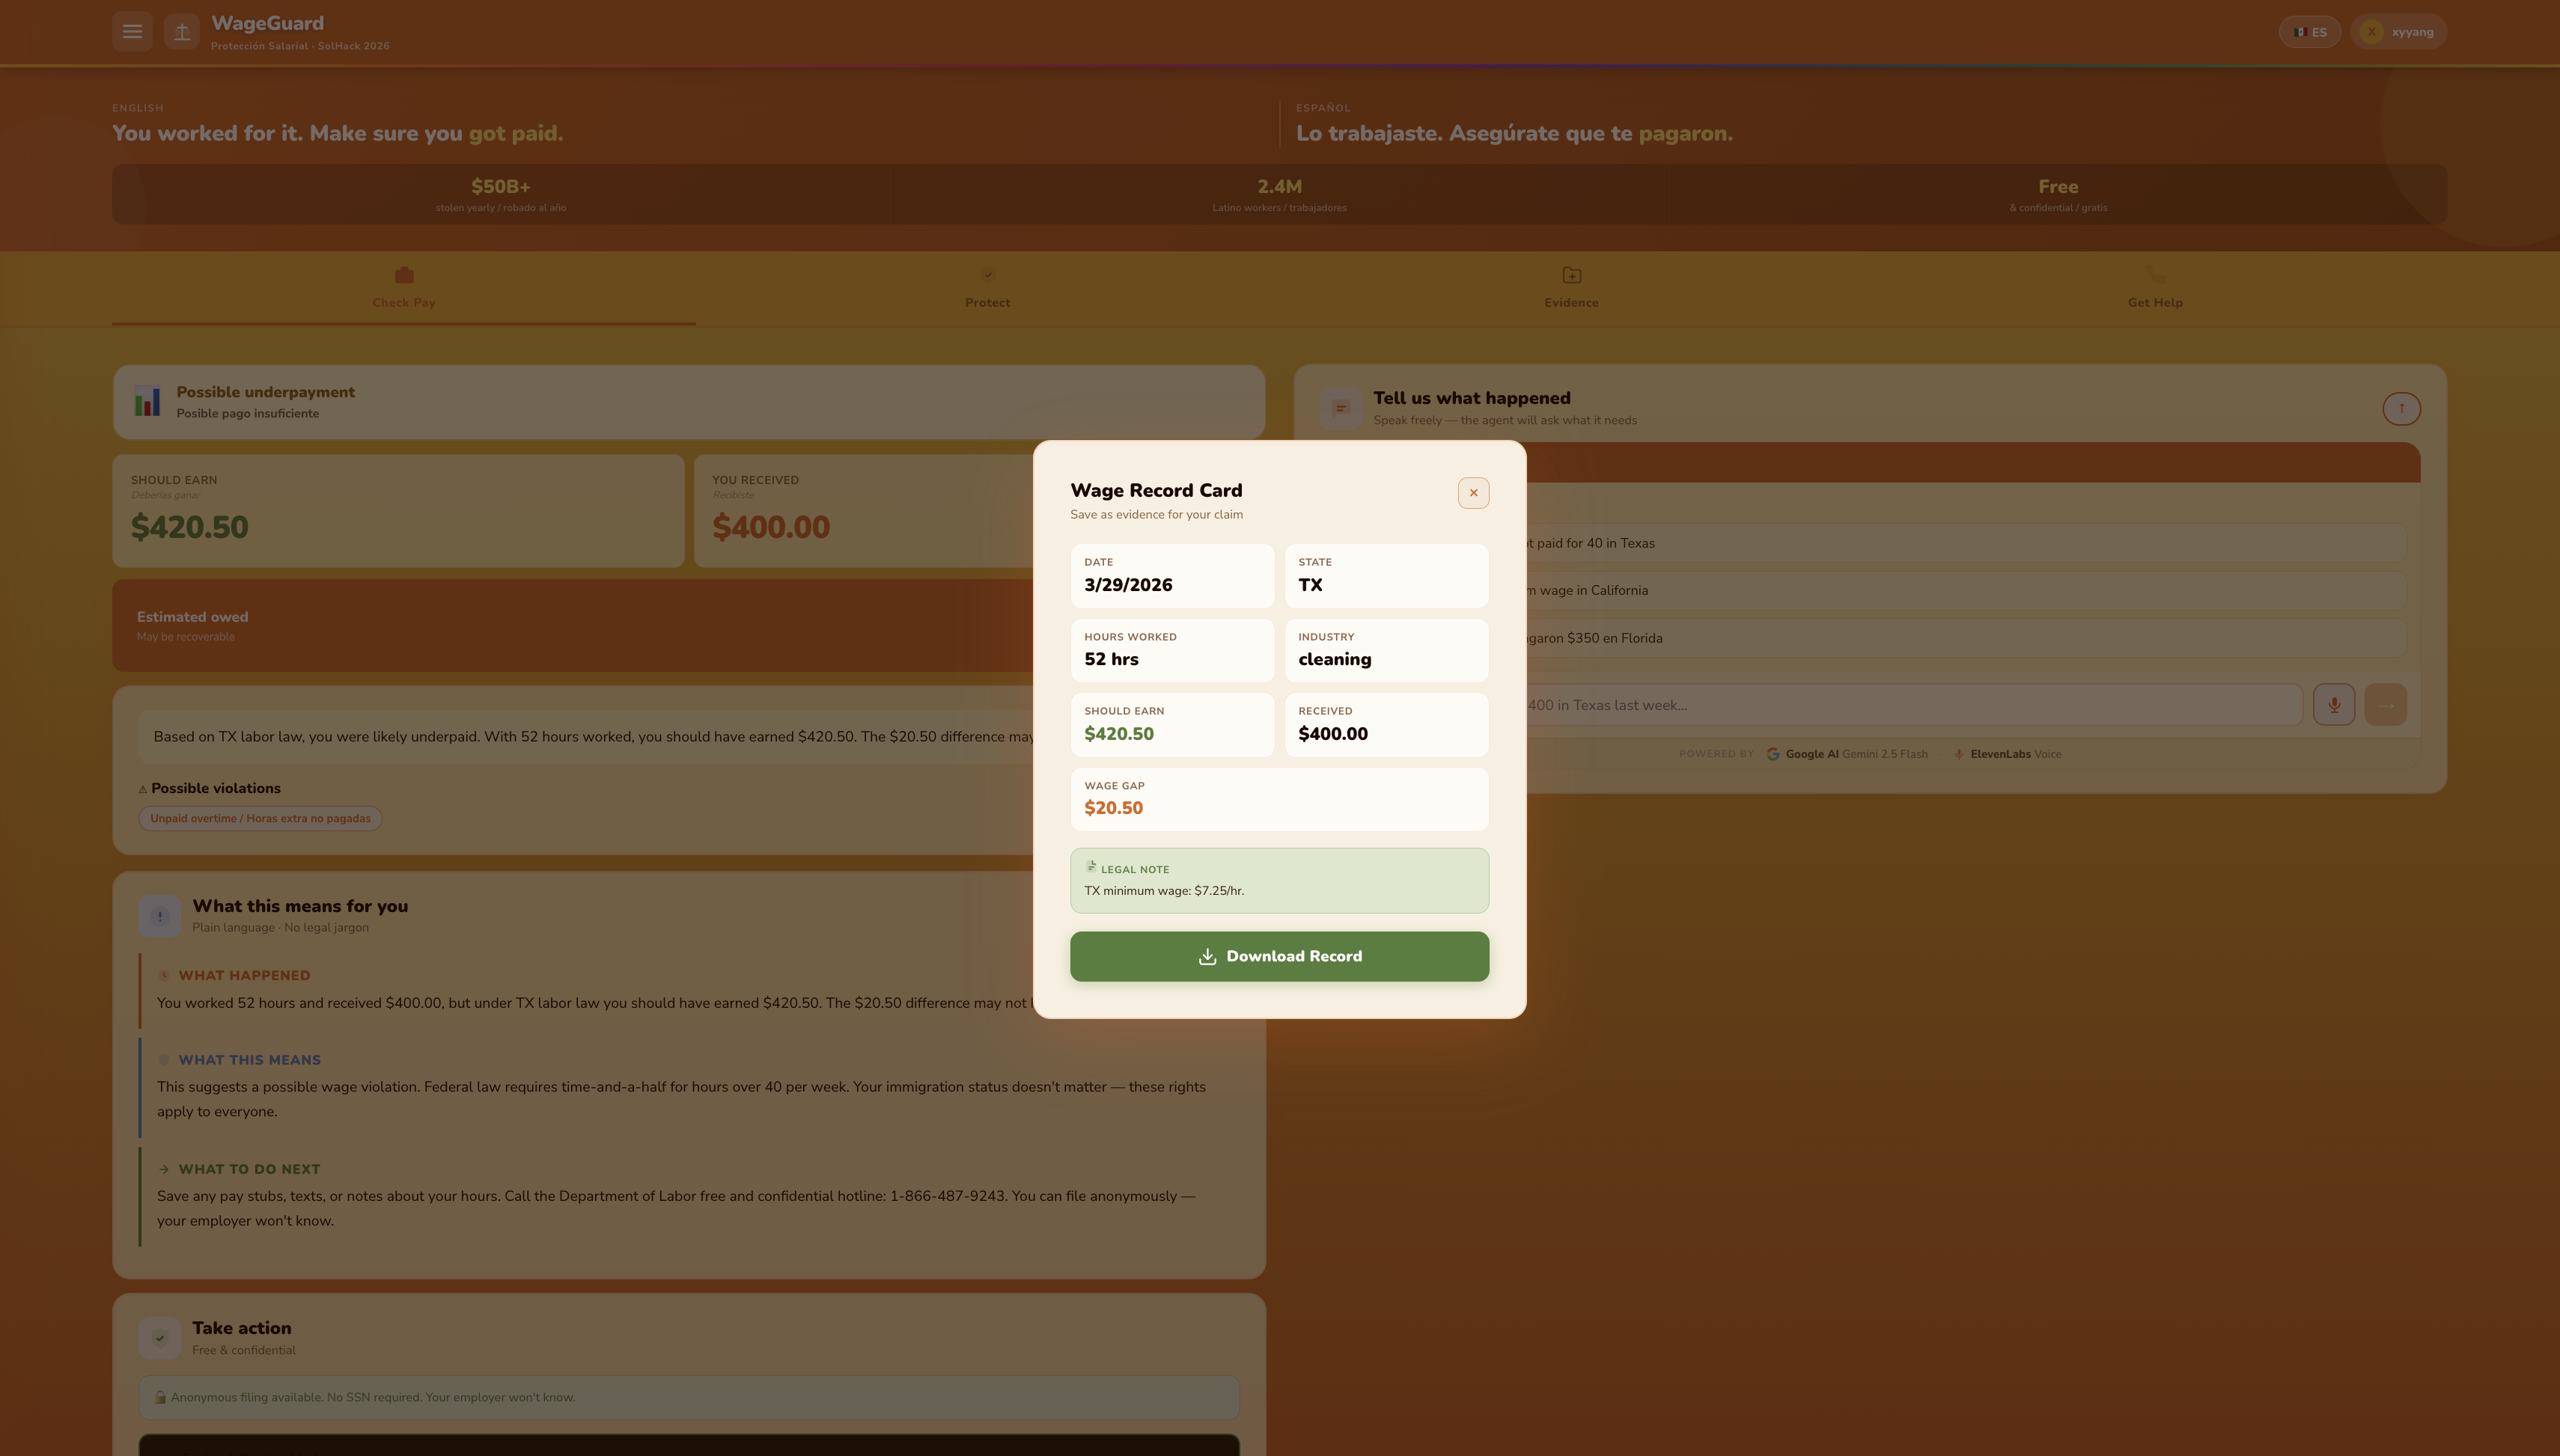Image resolution: width=2560 pixels, height=1456 pixels.
Task: Click the WageGuard scales logo icon
Action: click(182, 32)
